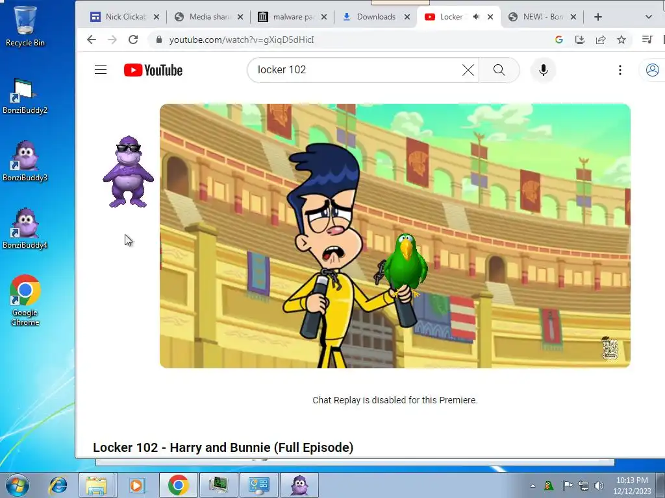This screenshot has width=665, height=498.
Task: Click the Chrome taskbar button
Action: [178, 485]
